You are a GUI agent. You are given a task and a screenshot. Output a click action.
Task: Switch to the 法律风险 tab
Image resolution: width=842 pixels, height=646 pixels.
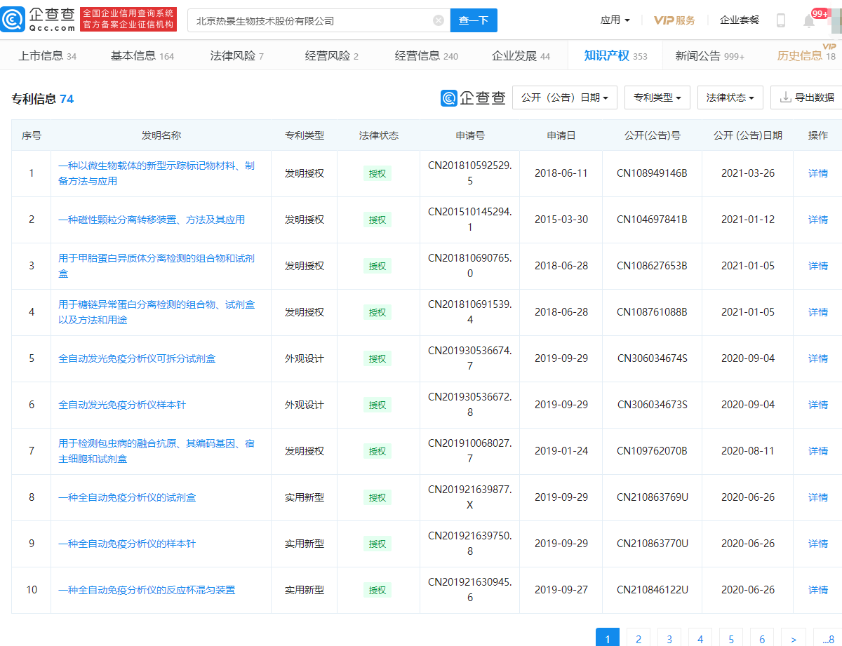point(236,56)
